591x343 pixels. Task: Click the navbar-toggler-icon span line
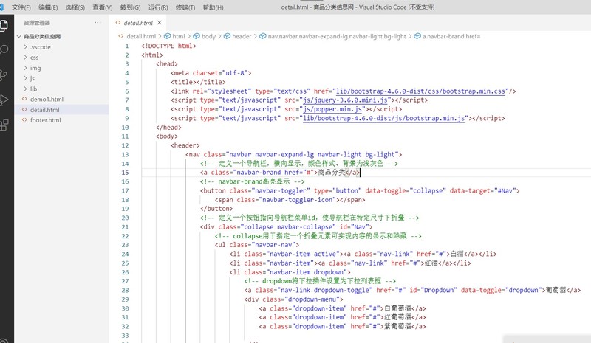[290, 200]
